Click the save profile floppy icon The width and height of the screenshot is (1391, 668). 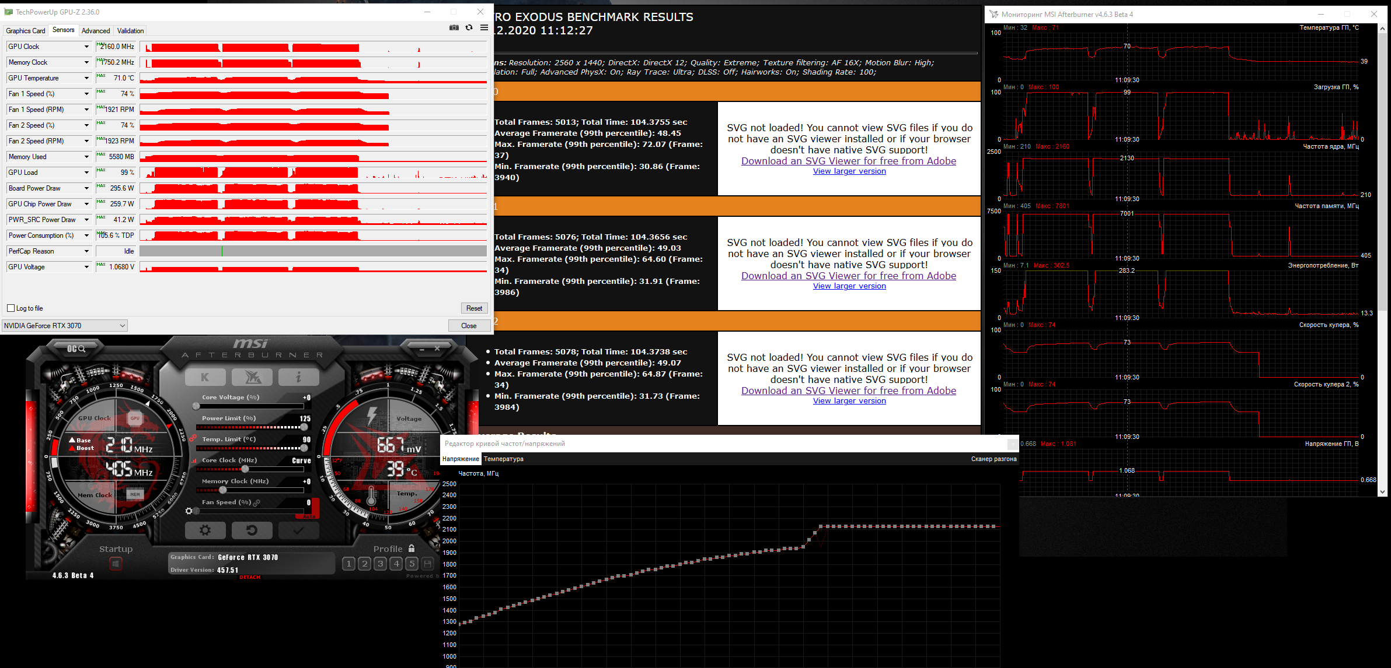pyautogui.click(x=428, y=564)
